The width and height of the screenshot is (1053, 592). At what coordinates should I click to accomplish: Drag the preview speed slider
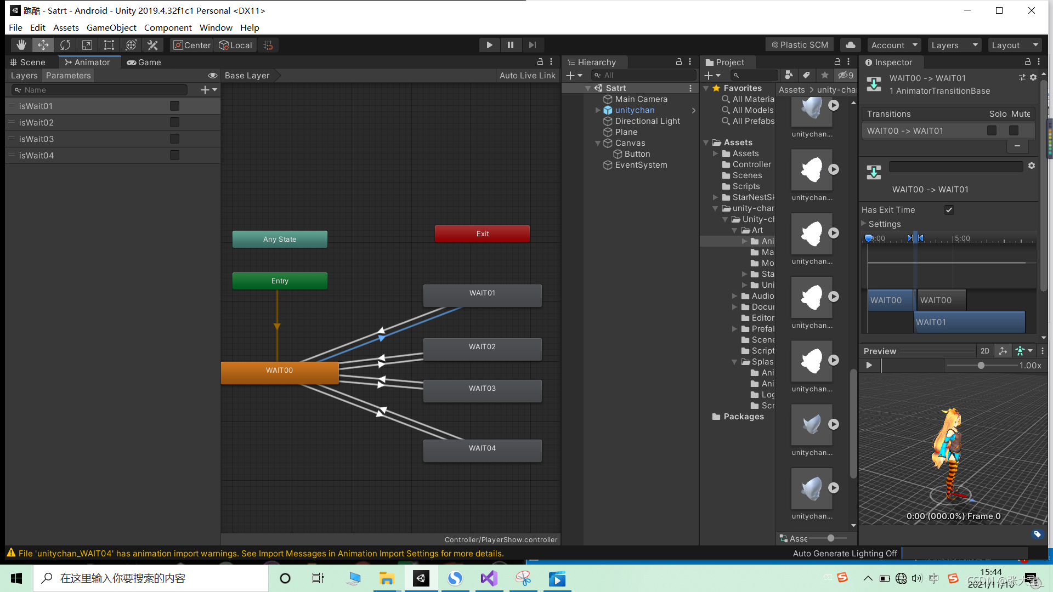click(981, 366)
